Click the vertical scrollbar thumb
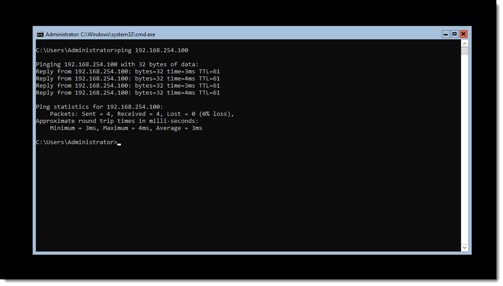Viewport: 503px width, 286px height. click(464, 50)
